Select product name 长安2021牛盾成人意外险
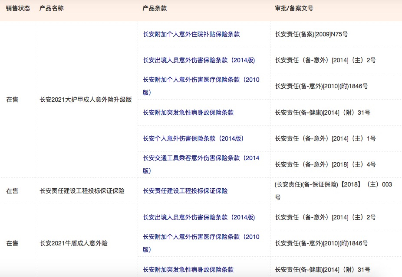Screen dimensions: 402x277 point(73,243)
